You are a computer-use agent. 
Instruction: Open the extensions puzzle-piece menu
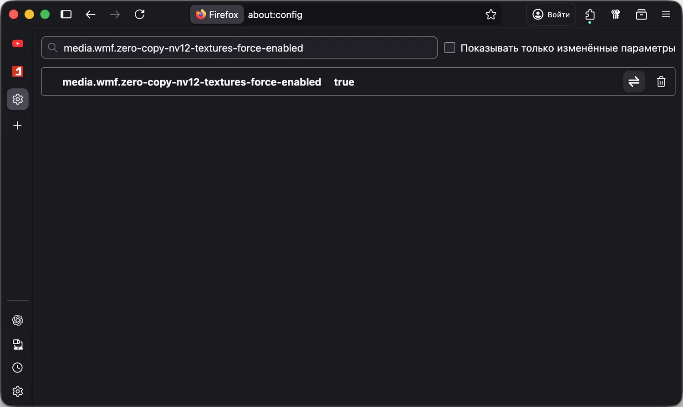pos(590,15)
